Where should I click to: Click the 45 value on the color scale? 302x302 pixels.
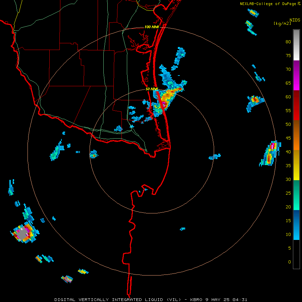288,138
